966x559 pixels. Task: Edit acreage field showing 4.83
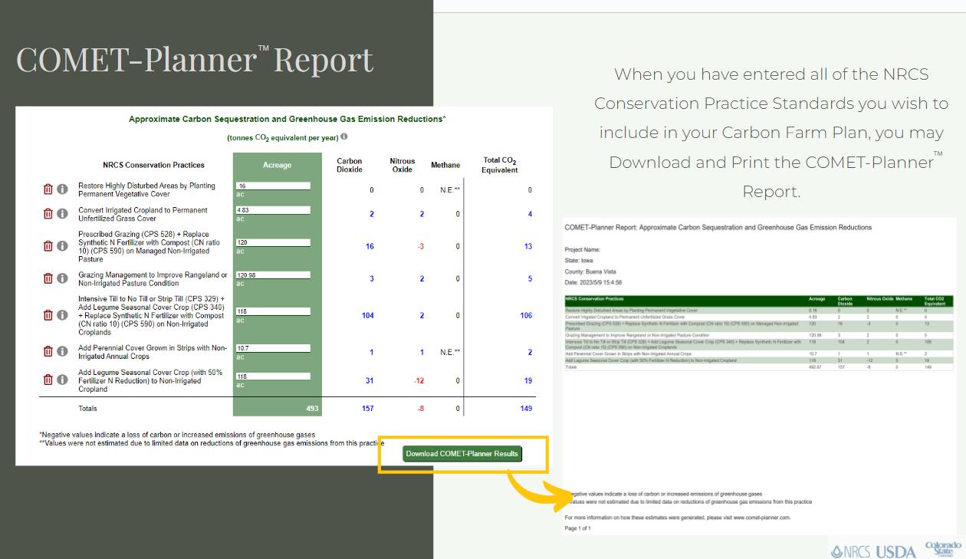273,210
